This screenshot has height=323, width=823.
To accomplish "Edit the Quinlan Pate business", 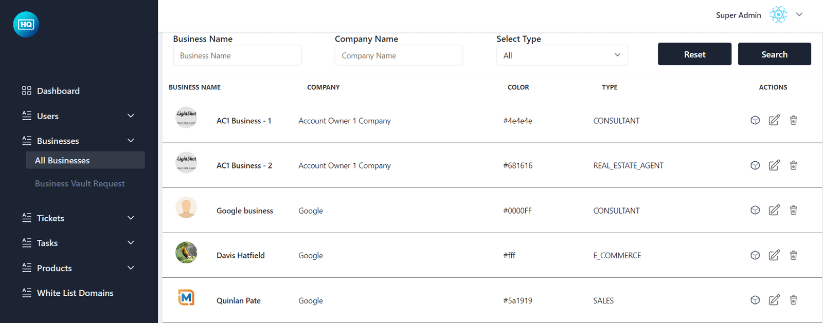I will (x=774, y=300).
